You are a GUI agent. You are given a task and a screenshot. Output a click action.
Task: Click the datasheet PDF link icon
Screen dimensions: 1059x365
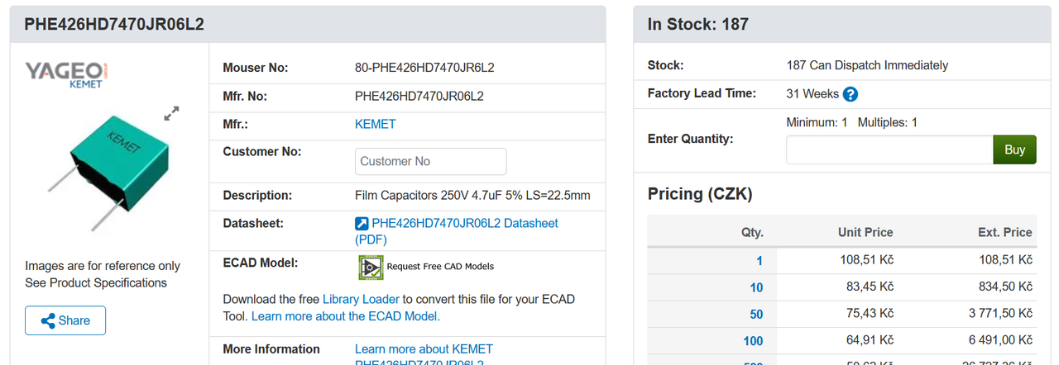pos(362,224)
